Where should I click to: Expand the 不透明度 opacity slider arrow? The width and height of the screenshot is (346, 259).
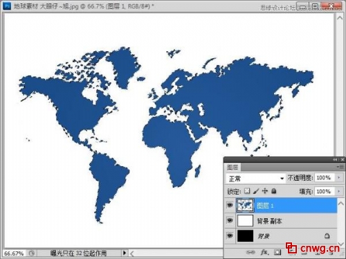point(339,177)
